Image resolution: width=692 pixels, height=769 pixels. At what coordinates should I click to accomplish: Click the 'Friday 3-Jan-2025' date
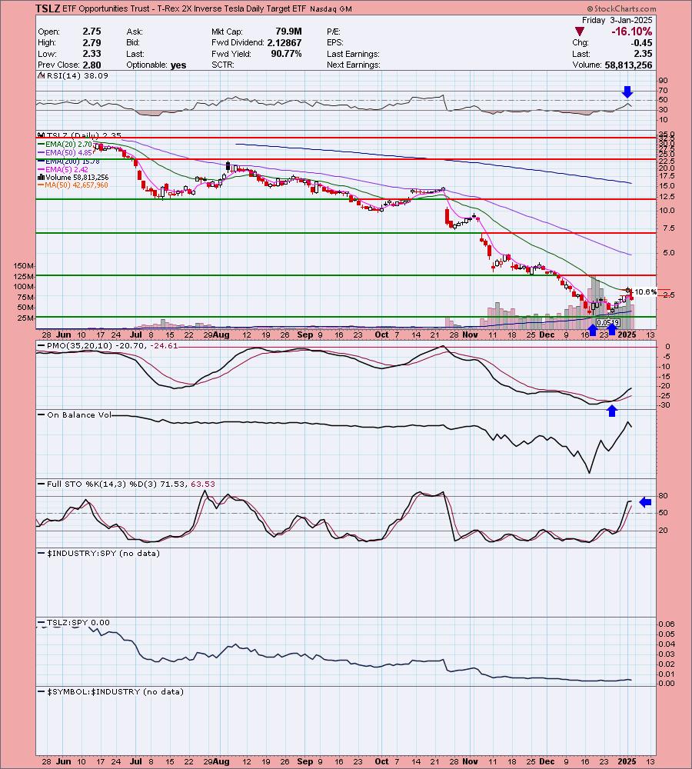pyautogui.click(x=617, y=20)
